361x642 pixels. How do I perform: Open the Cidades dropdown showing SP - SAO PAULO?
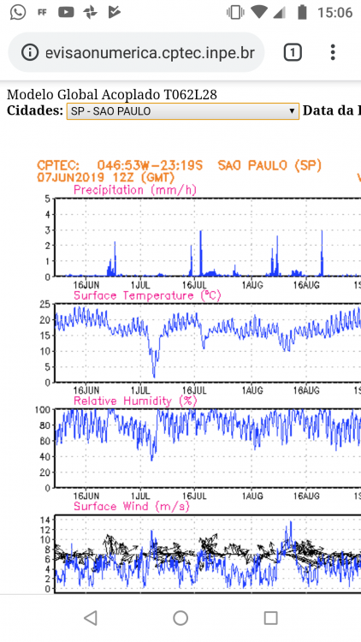pyautogui.click(x=183, y=111)
